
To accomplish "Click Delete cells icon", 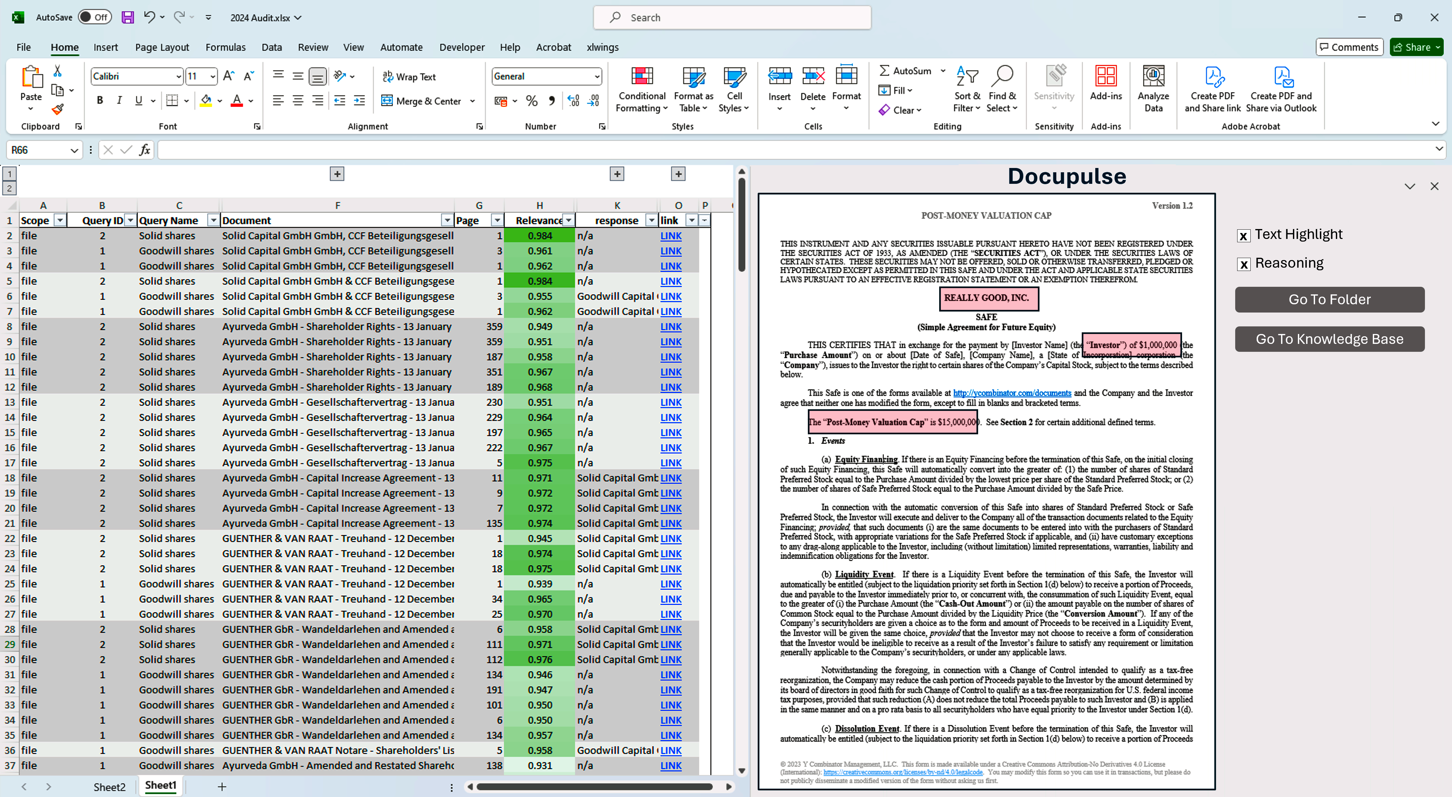I will click(813, 76).
